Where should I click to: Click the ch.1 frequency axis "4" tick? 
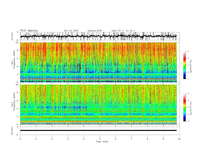[18, 67]
